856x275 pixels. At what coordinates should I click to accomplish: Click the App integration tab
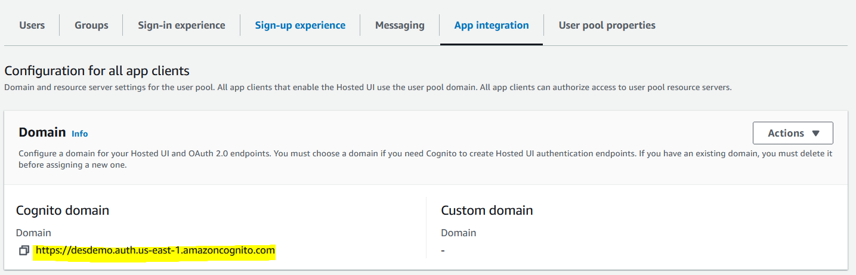(x=492, y=25)
